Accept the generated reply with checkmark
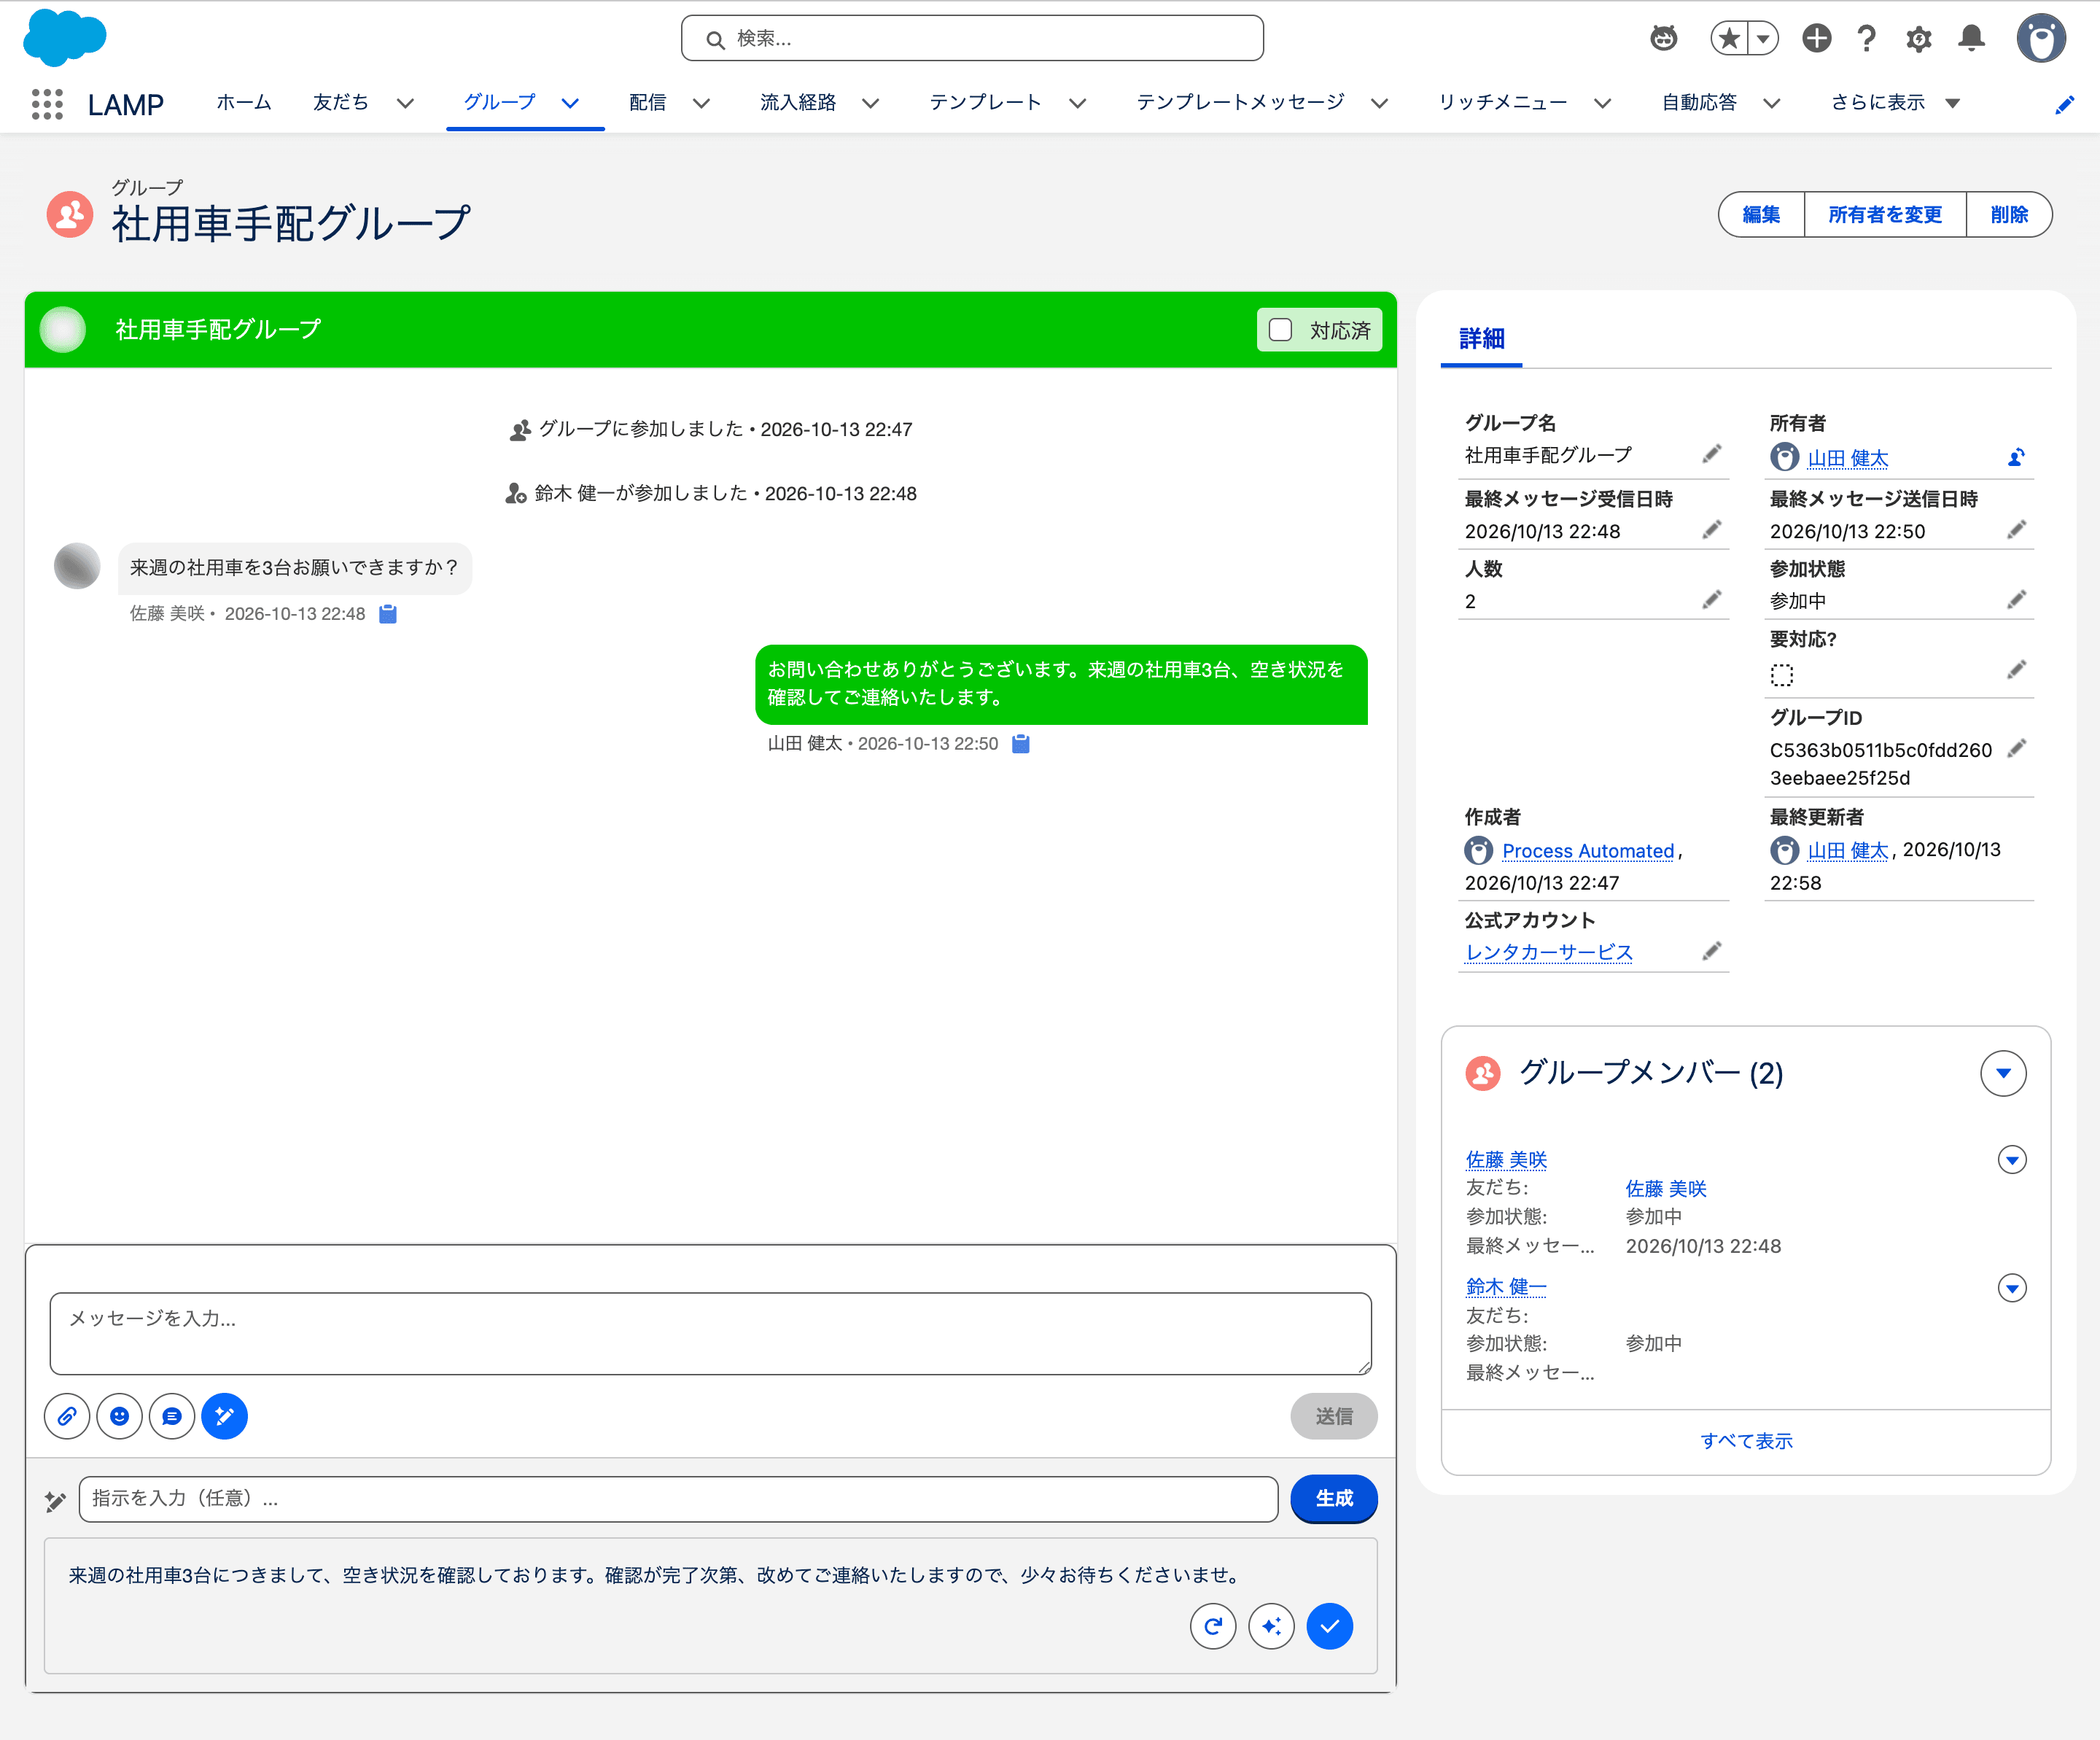This screenshot has width=2100, height=1740. click(x=1330, y=1626)
